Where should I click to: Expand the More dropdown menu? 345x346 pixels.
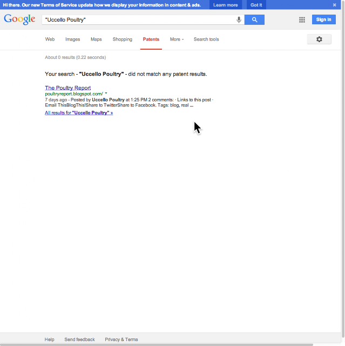point(177,39)
